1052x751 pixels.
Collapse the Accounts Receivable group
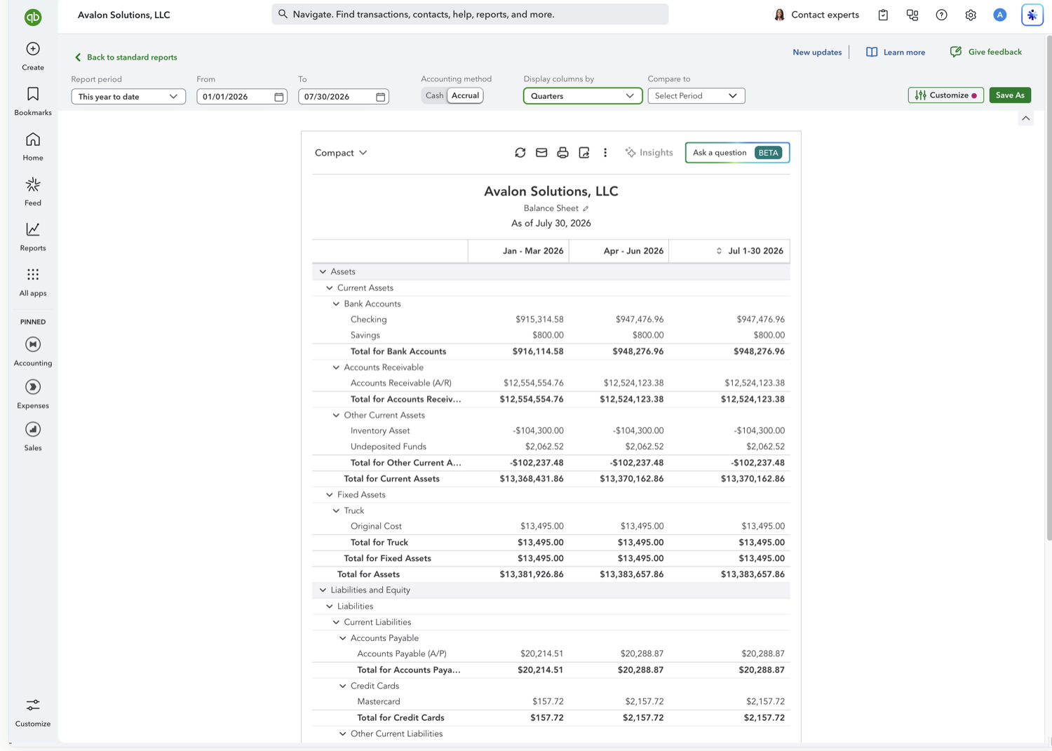pyautogui.click(x=336, y=367)
